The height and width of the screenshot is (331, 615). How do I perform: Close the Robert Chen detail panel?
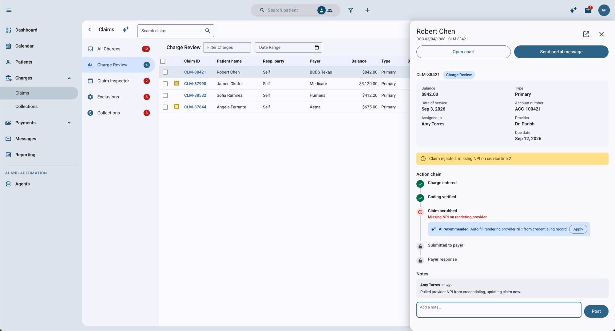pos(601,34)
